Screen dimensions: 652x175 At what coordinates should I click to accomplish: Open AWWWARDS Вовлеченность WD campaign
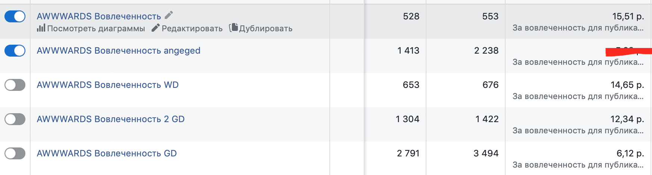[108, 85]
